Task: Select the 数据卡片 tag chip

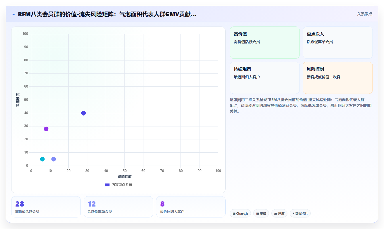Action: pos(300,213)
